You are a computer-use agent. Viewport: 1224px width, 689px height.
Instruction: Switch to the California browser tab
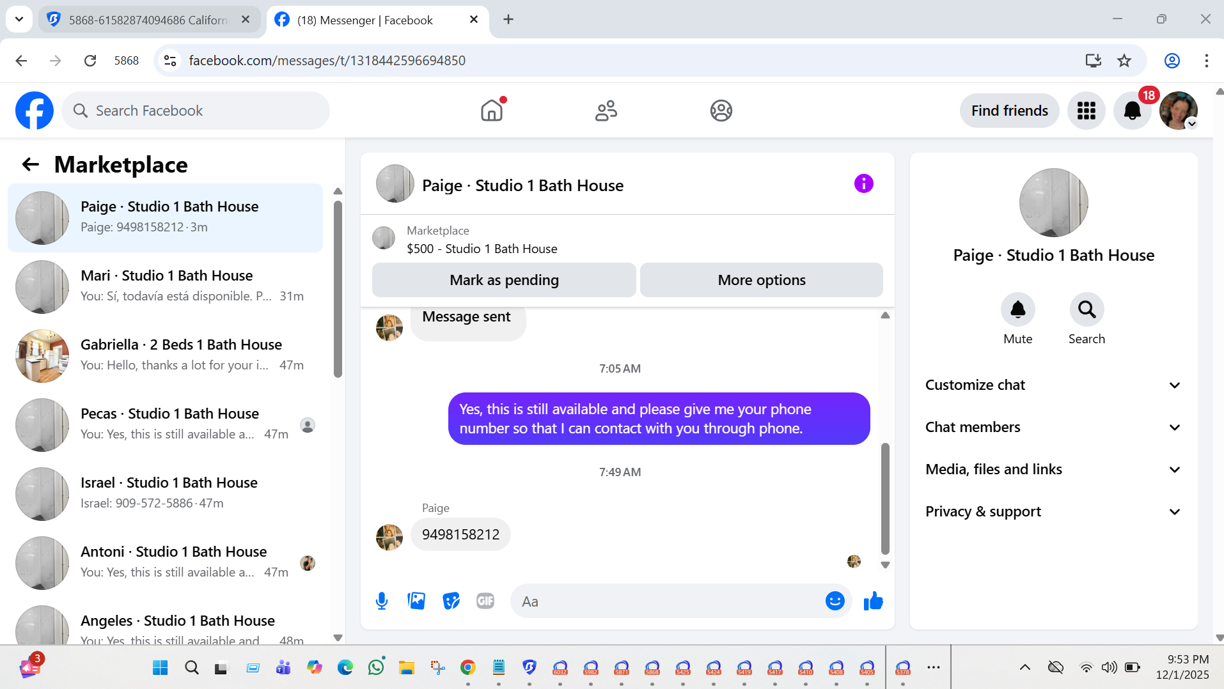pyautogui.click(x=150, y=20)
